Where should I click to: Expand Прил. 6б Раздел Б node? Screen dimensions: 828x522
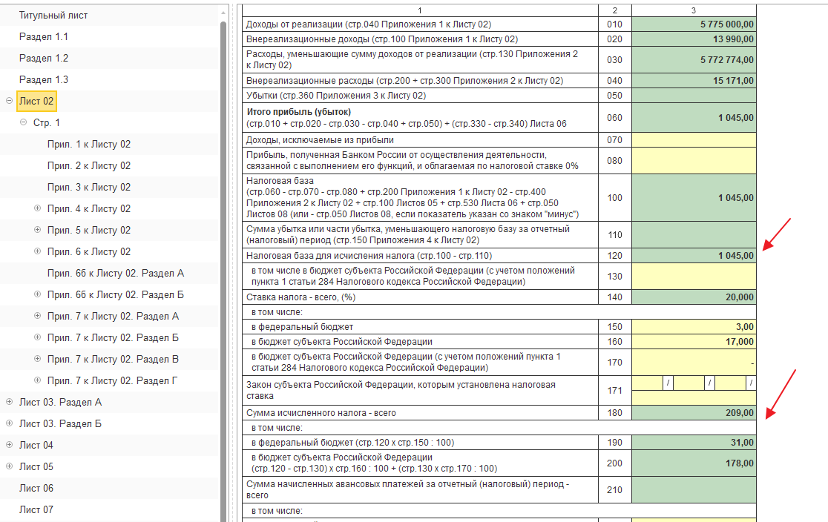(x=38, y=294)
